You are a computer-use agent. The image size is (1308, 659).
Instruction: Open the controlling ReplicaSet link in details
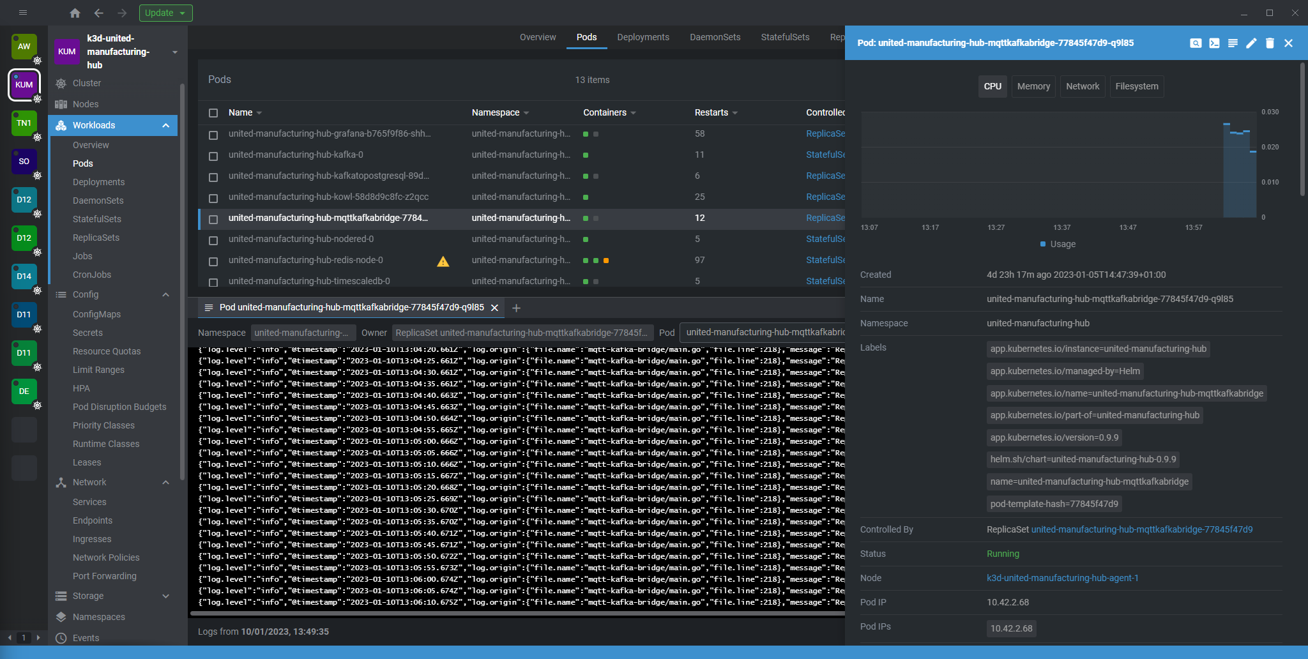point(1142,529)
